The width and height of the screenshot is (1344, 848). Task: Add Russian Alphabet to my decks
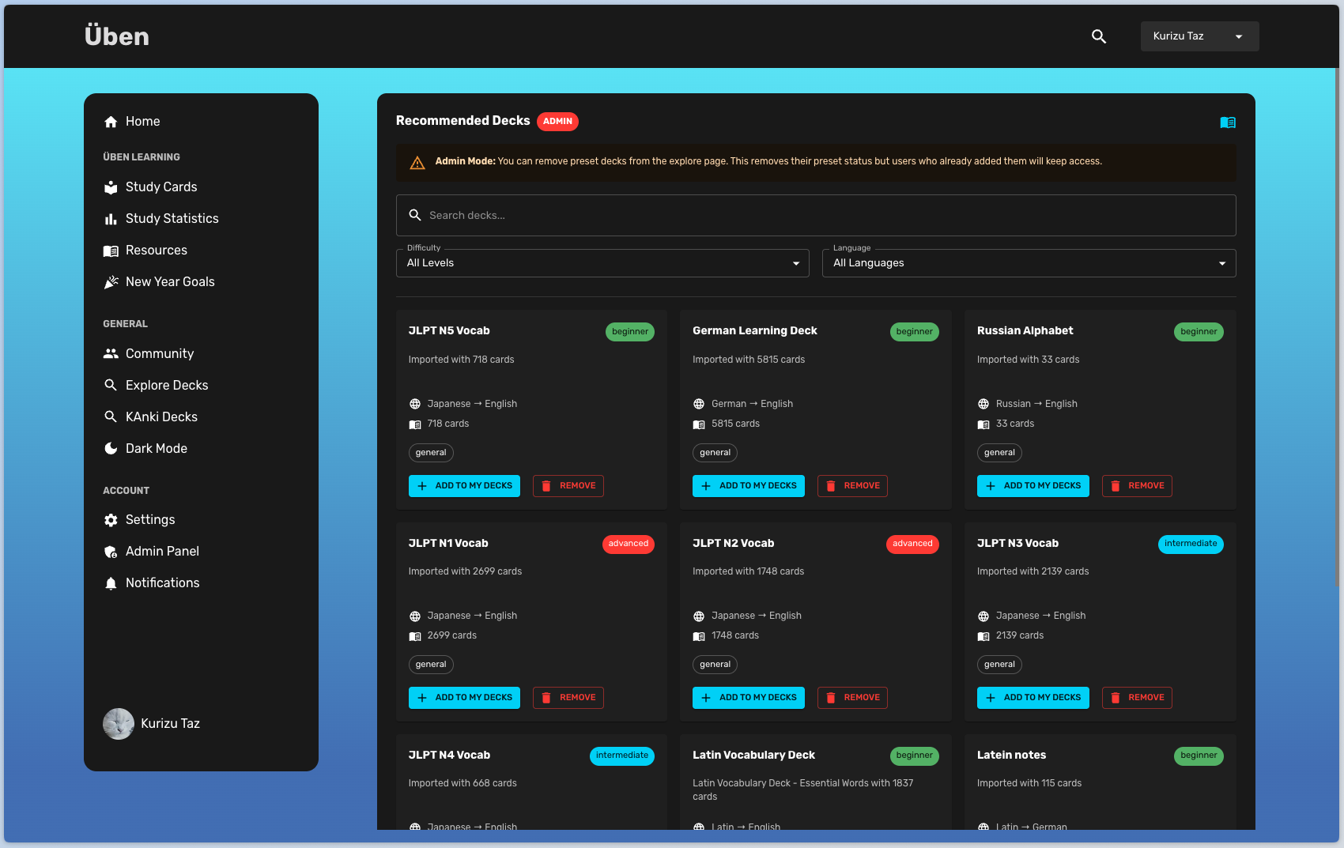[x=1033, y=486]
